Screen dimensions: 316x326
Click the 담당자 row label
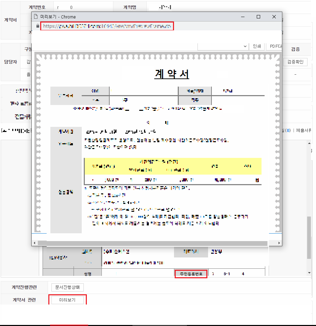click(10, 62)
